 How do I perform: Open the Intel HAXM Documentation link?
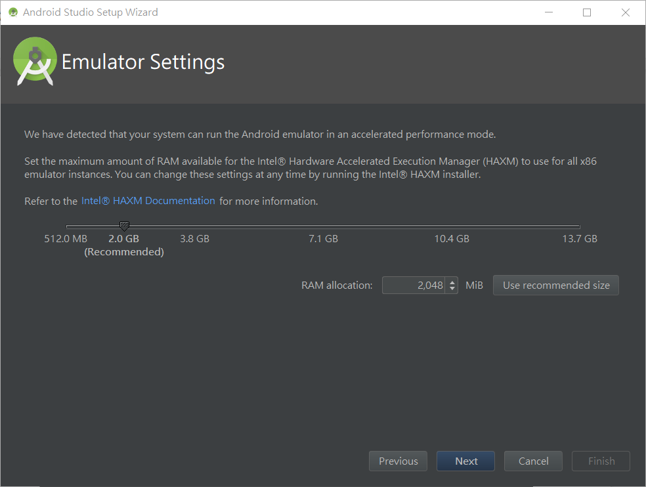(x=148, y=201)
